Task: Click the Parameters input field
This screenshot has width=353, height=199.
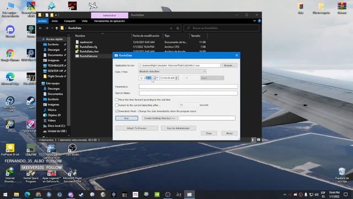Action: (x=188, y=87)
